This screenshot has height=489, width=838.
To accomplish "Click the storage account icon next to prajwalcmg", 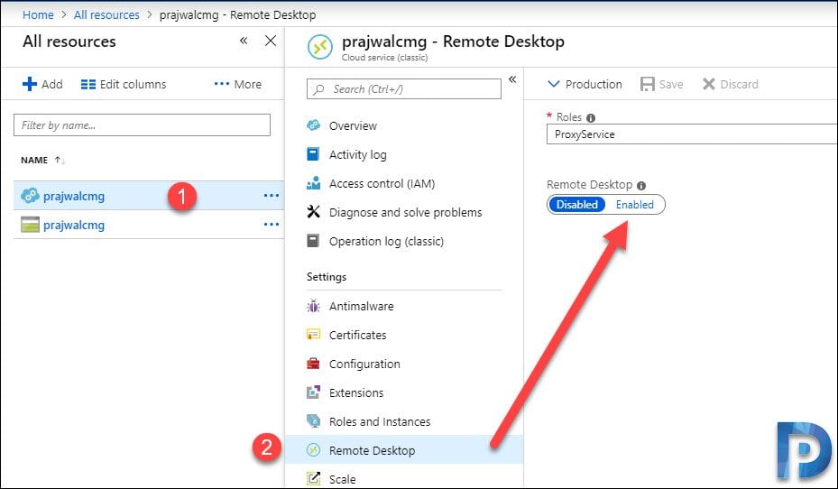I will coord(30,225).
